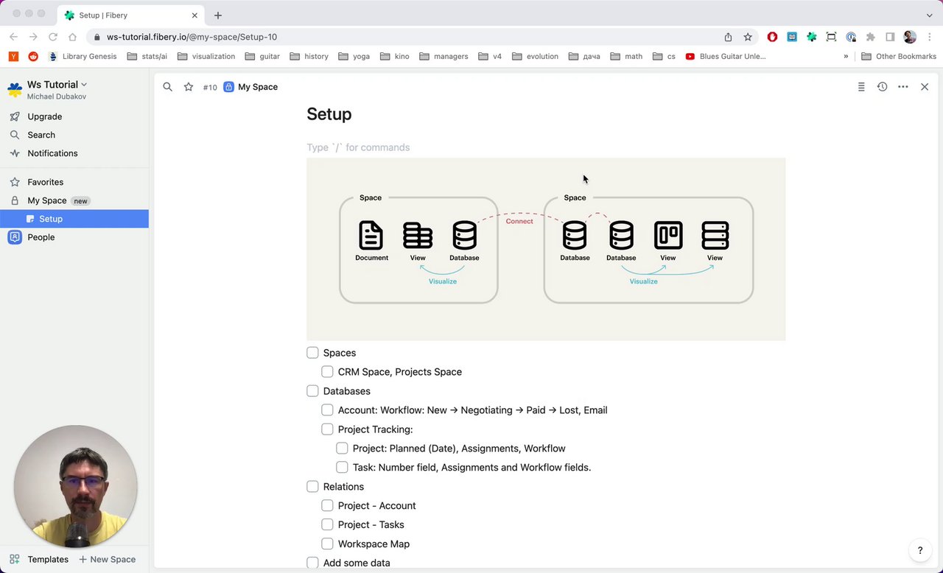Open Templates from the sidebar bottom
The height and width of the screenshot is (573, 943).
tap(41, 559)
